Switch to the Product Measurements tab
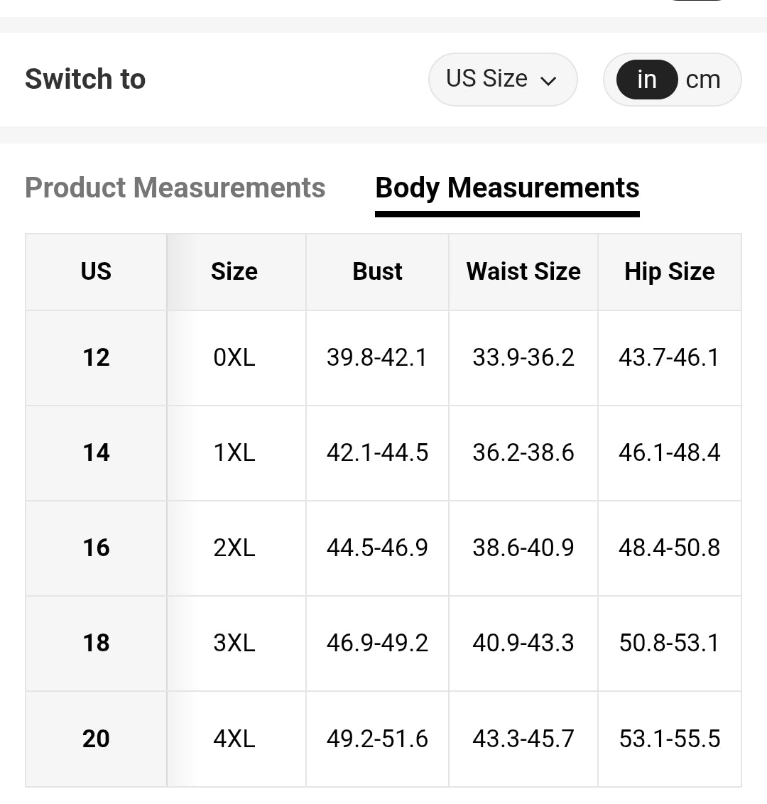The width and height of the screenshot is (767, 804). 175,188
